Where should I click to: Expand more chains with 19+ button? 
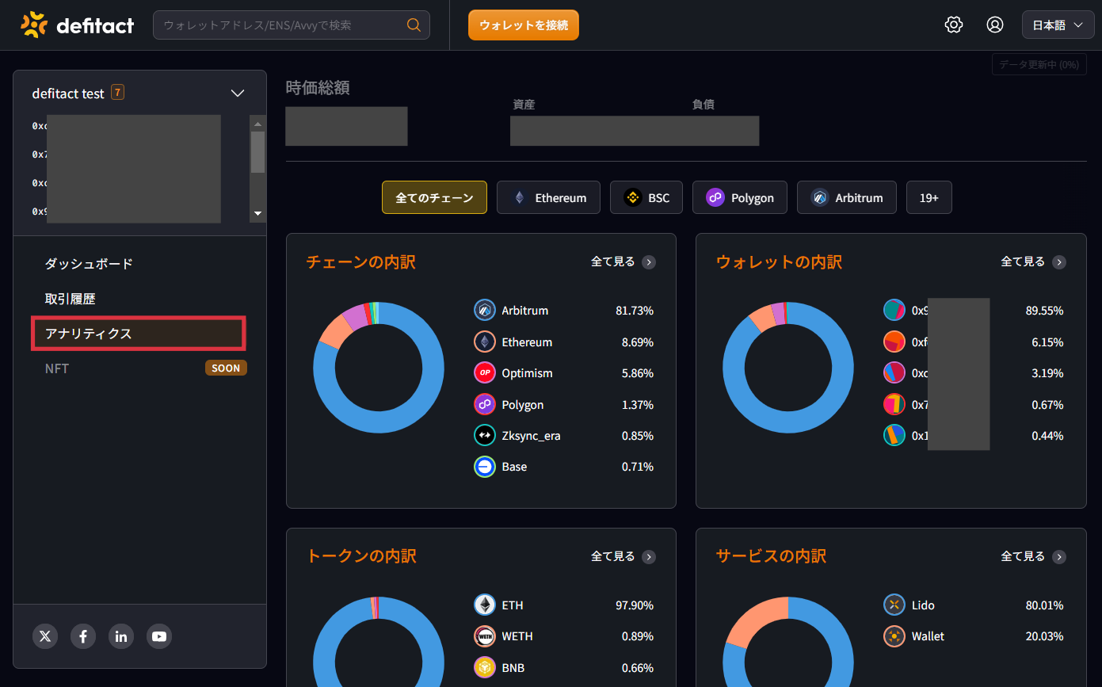tap(929, 197)
